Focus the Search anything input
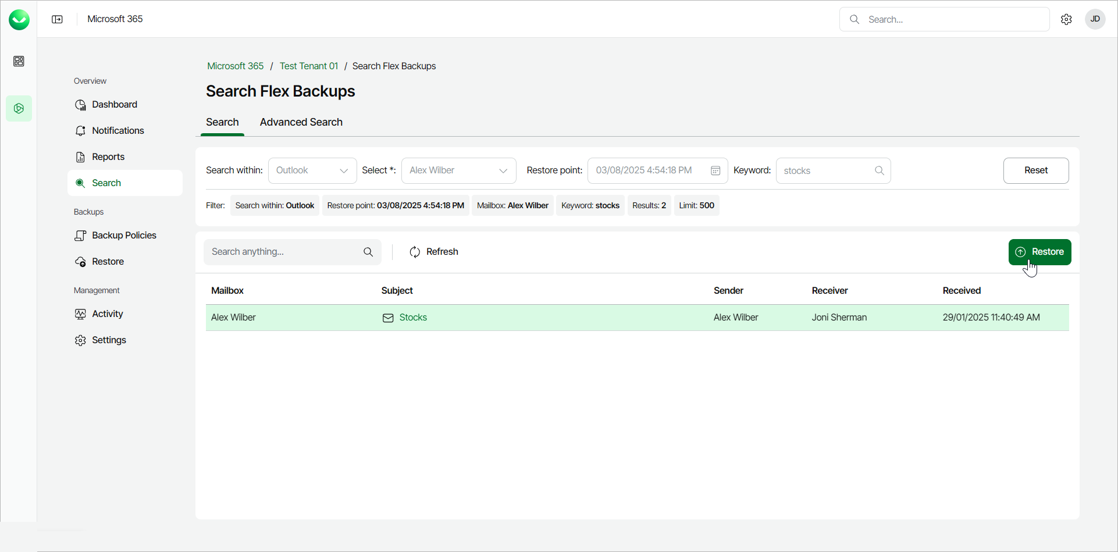 pos(293,252)
